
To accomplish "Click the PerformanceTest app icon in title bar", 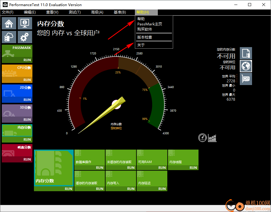I will point(5,5).
